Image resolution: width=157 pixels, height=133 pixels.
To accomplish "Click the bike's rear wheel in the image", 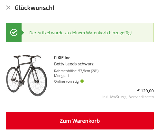I will coord(13,80).
